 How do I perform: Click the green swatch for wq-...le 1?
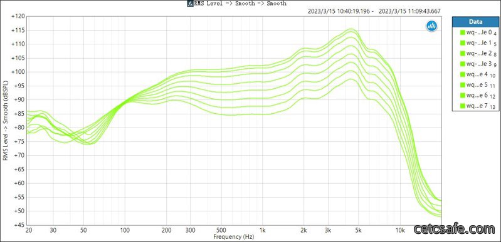[x=462, y=43]
